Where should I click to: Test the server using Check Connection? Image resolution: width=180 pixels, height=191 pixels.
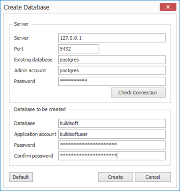tap(138, 93)
